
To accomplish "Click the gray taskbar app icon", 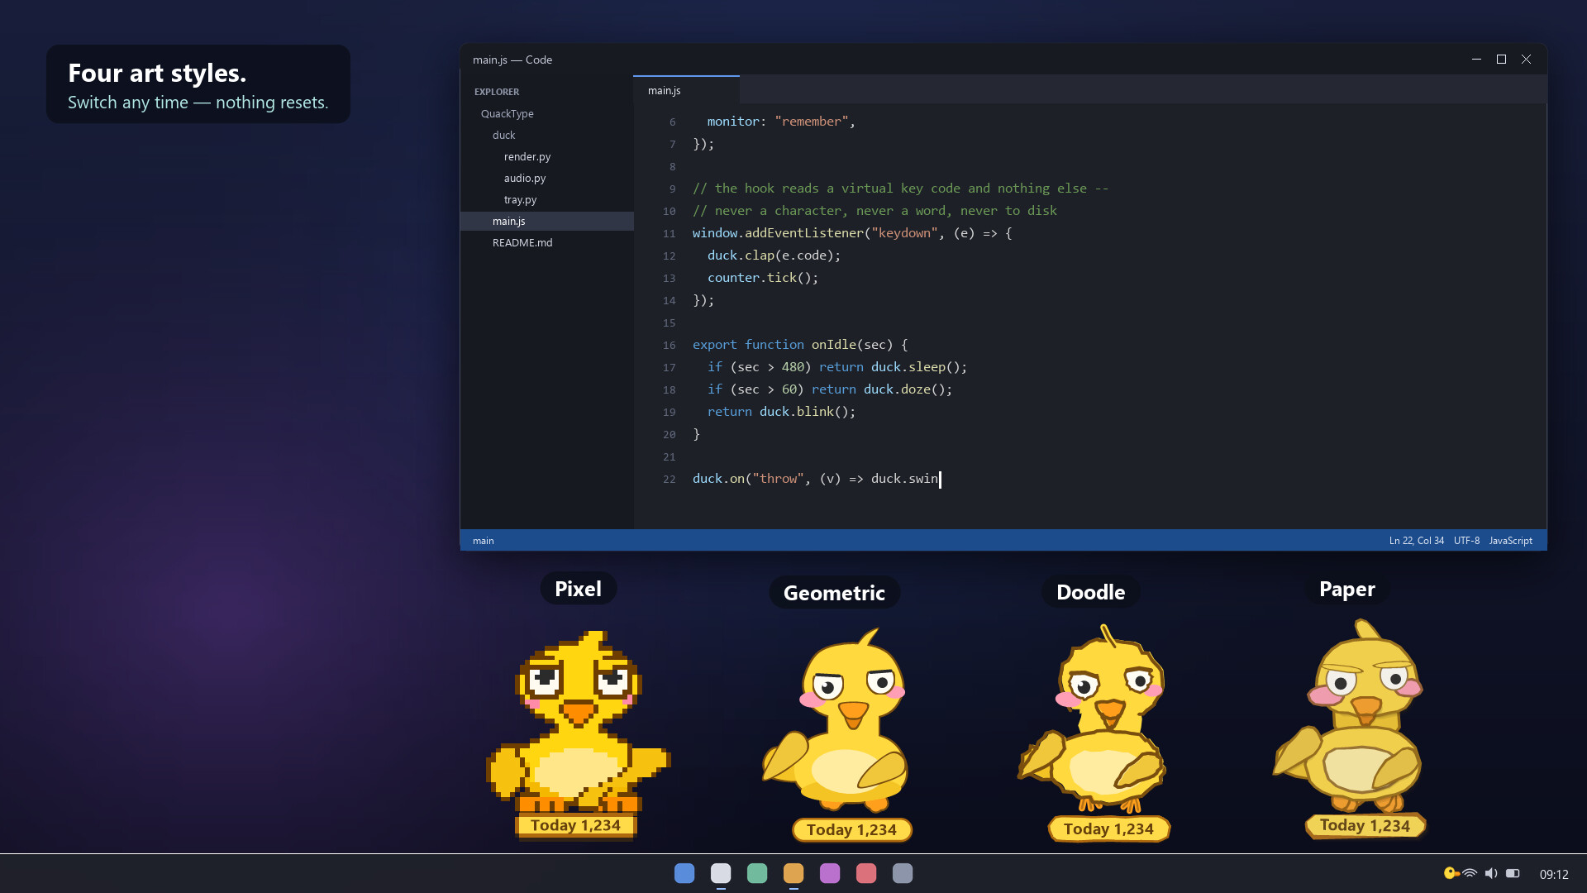I will [x=903, y=873].
